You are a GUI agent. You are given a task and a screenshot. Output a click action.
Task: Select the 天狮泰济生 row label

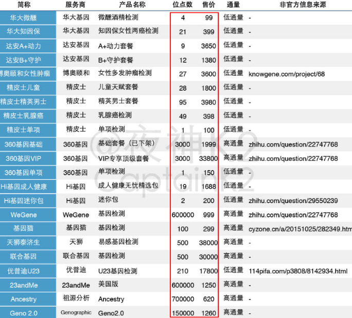(28, 243)
